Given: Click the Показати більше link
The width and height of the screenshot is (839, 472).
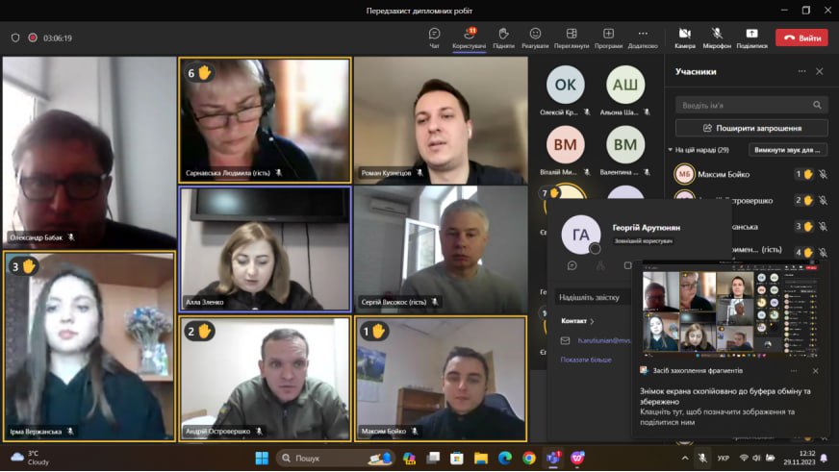Looking at the screenshot, I should coord(586,360).
